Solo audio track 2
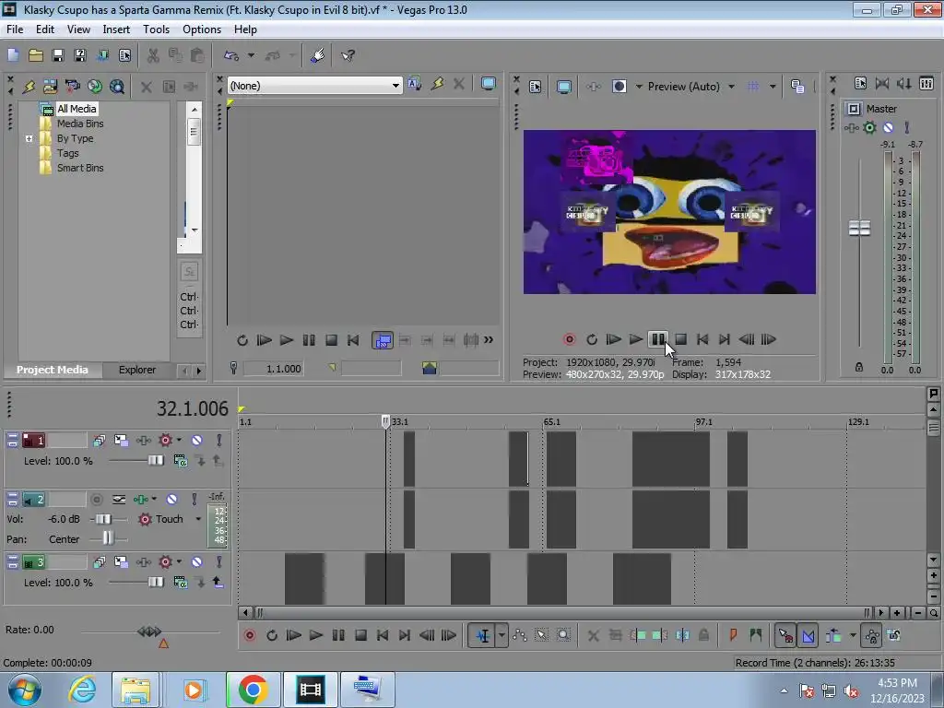This screenshot has height=708, width=944. coord(195,500)
